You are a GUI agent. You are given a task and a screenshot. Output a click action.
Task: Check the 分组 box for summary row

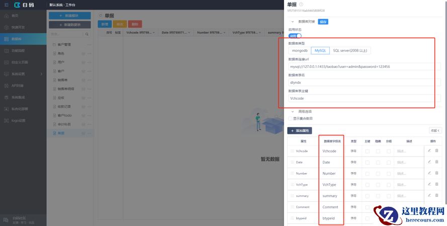click(x=389, y=196)
